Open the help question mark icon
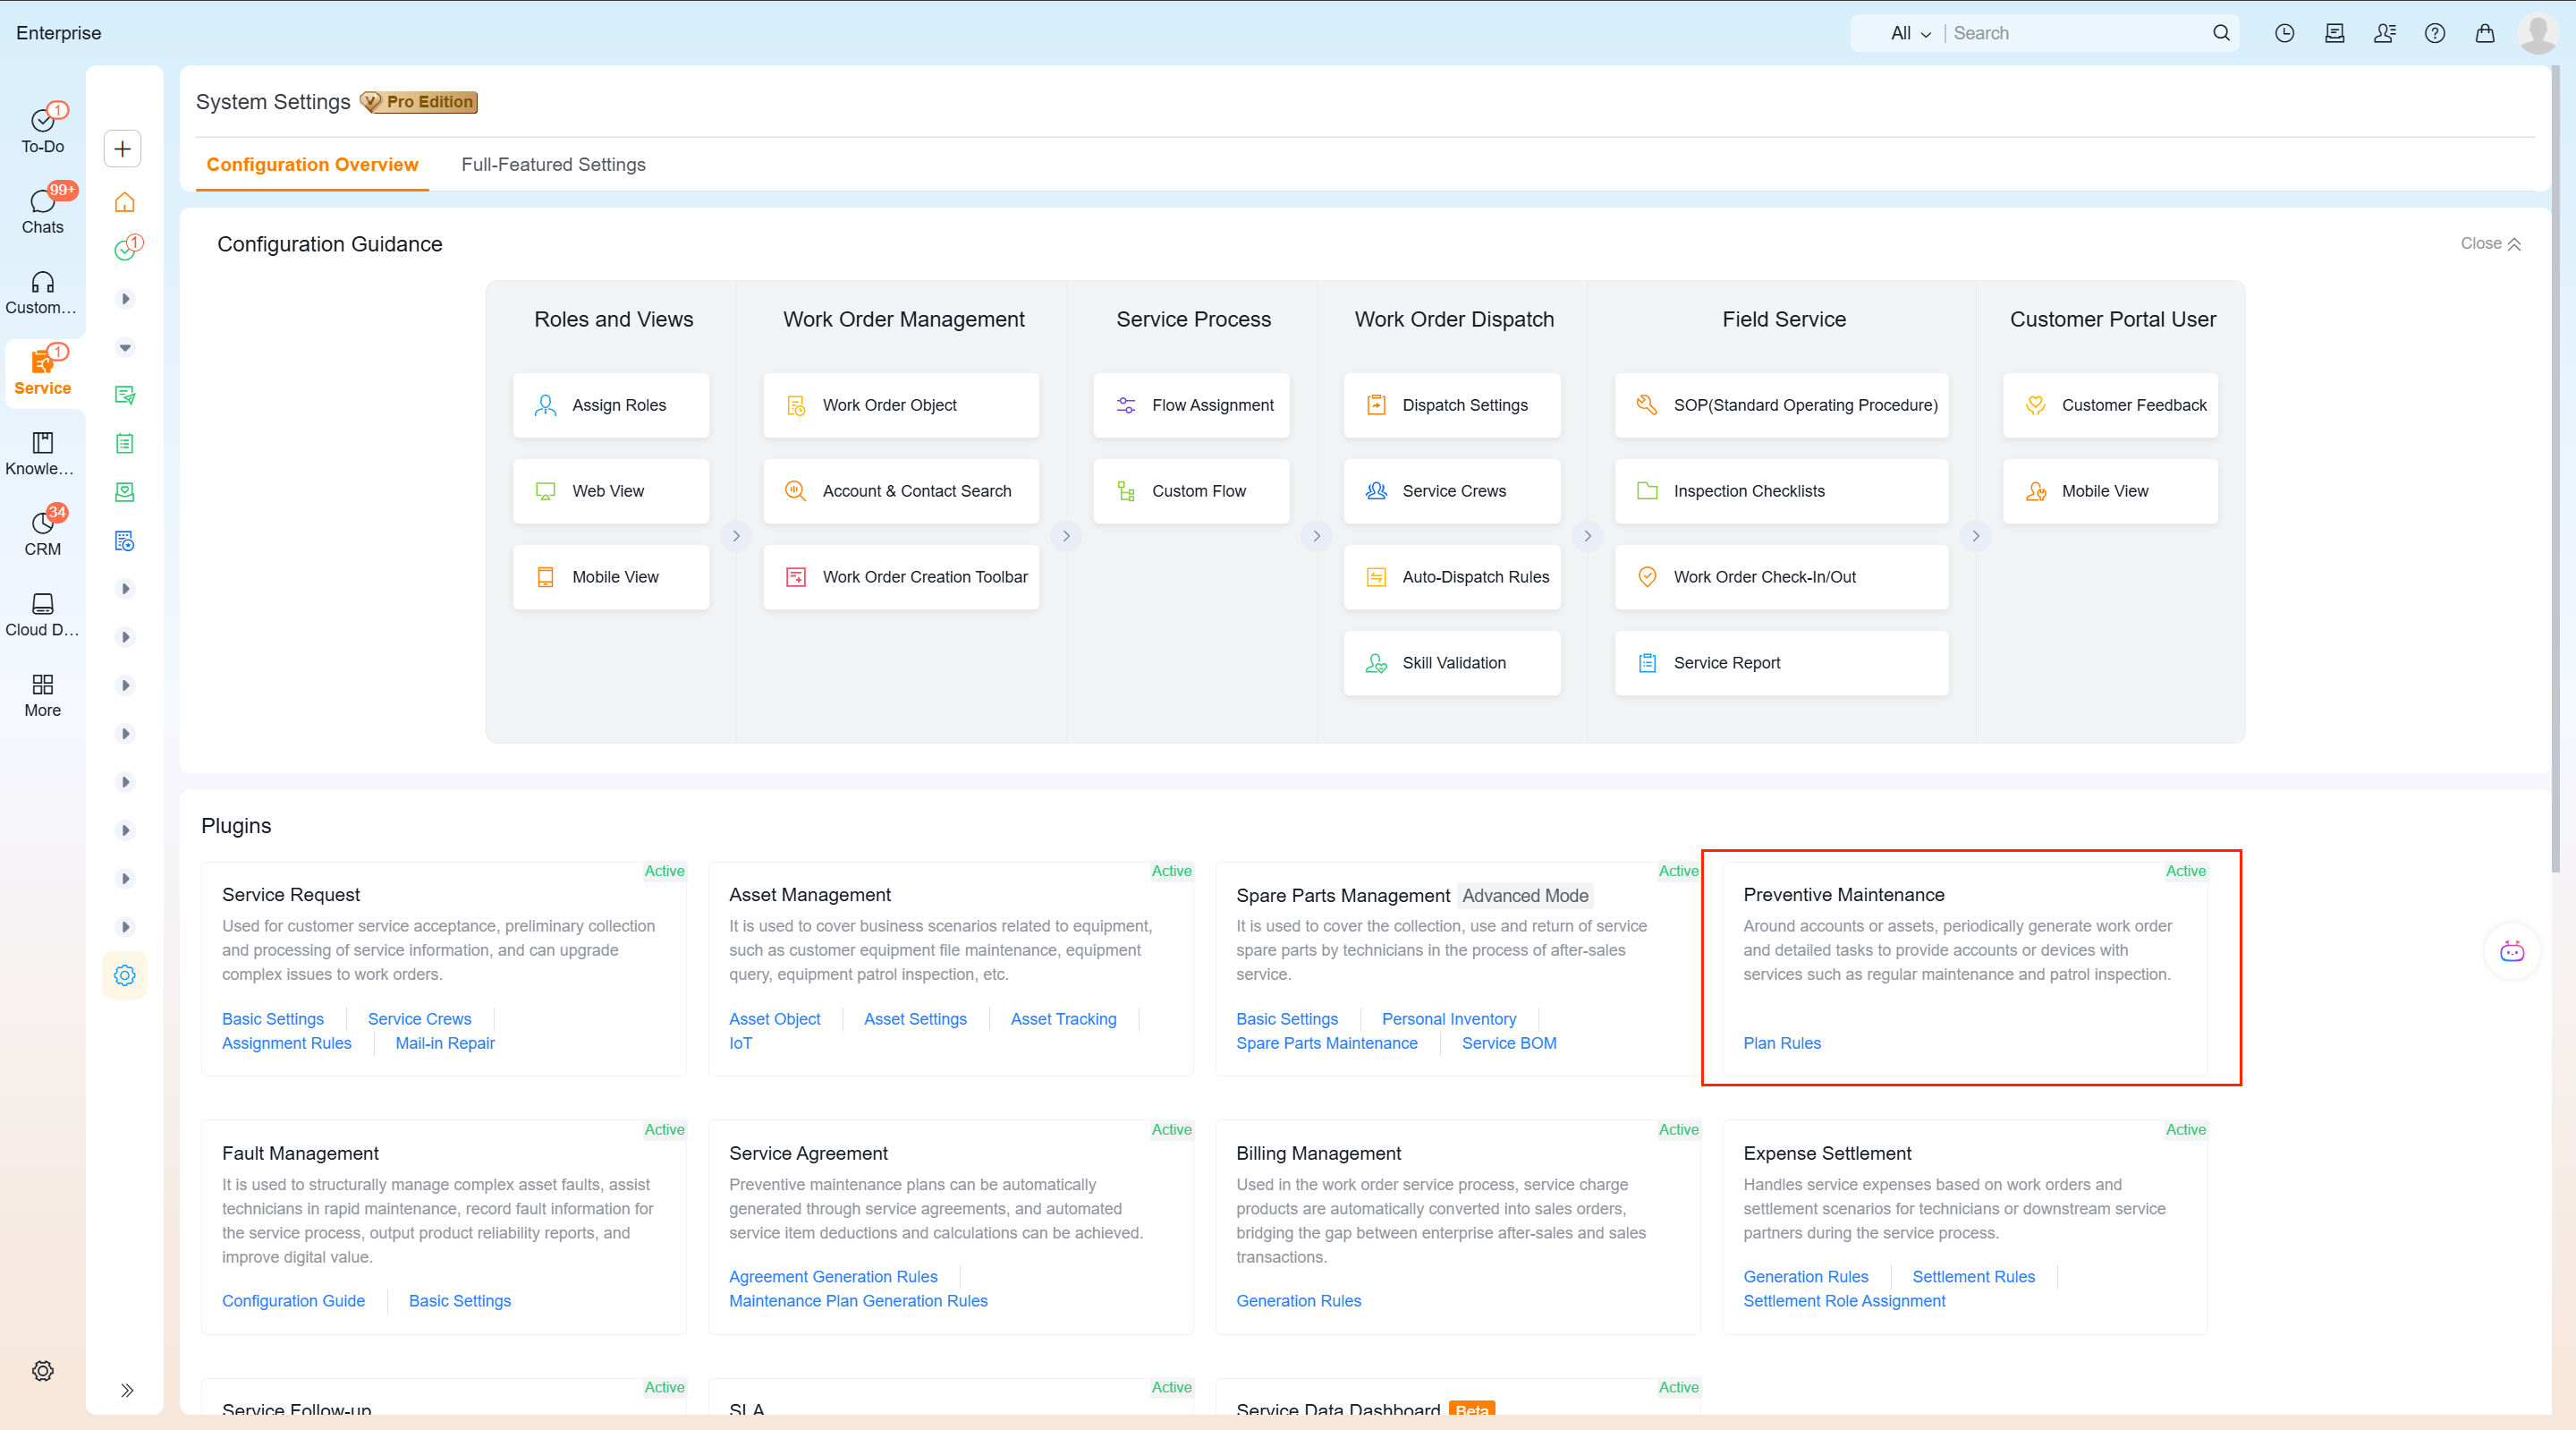 pyautogui.click(x=2434, y=33)
